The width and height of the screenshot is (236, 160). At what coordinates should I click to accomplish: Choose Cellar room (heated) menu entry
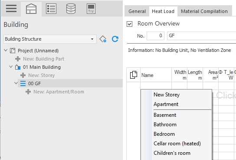[x=177, y=144]
